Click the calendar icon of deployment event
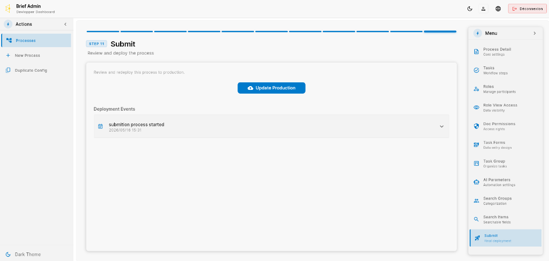 [x=100, y=126]
